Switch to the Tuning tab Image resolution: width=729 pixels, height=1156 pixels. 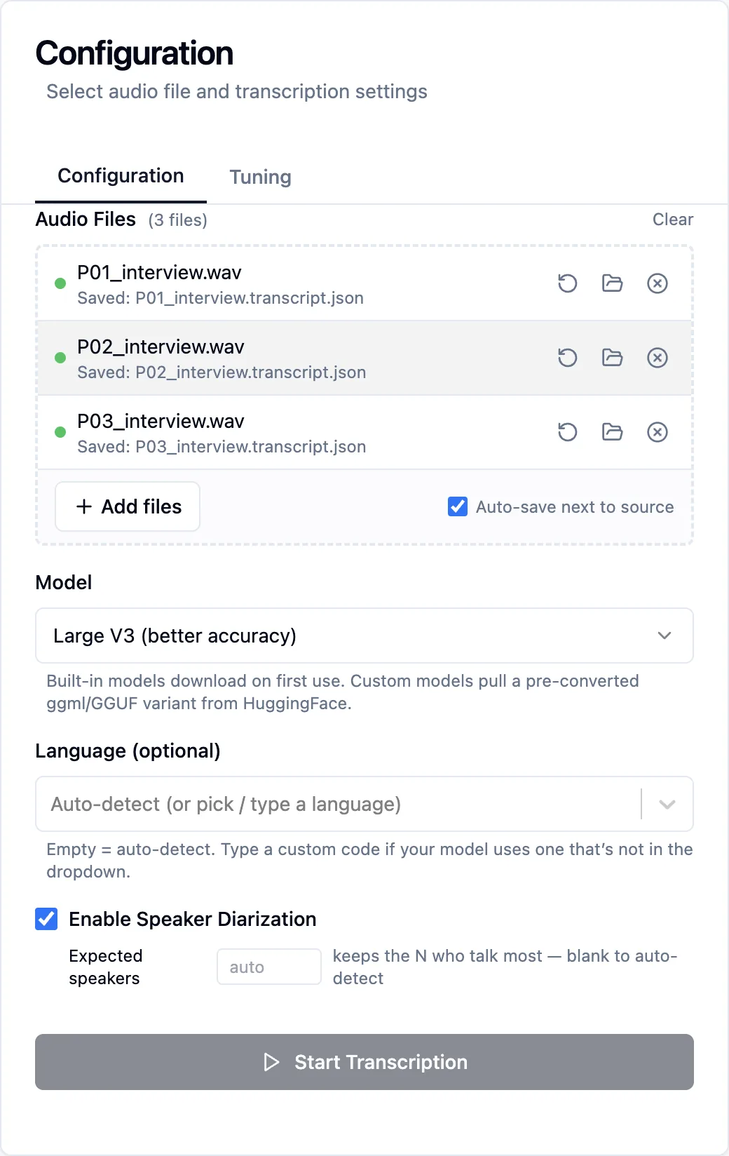[260, 177]
